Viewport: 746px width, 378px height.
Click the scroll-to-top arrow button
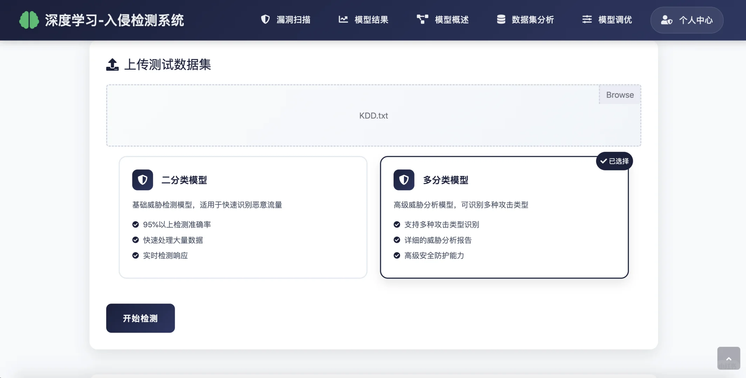[x=728, y=358]
